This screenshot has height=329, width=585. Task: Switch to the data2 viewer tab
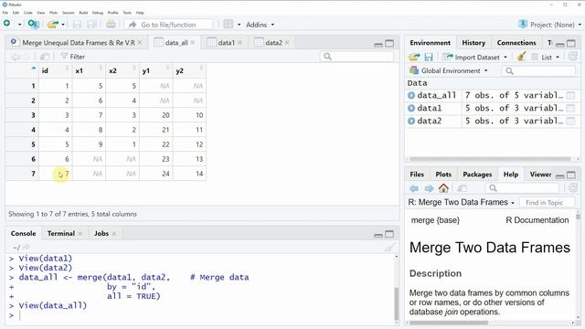273,43
